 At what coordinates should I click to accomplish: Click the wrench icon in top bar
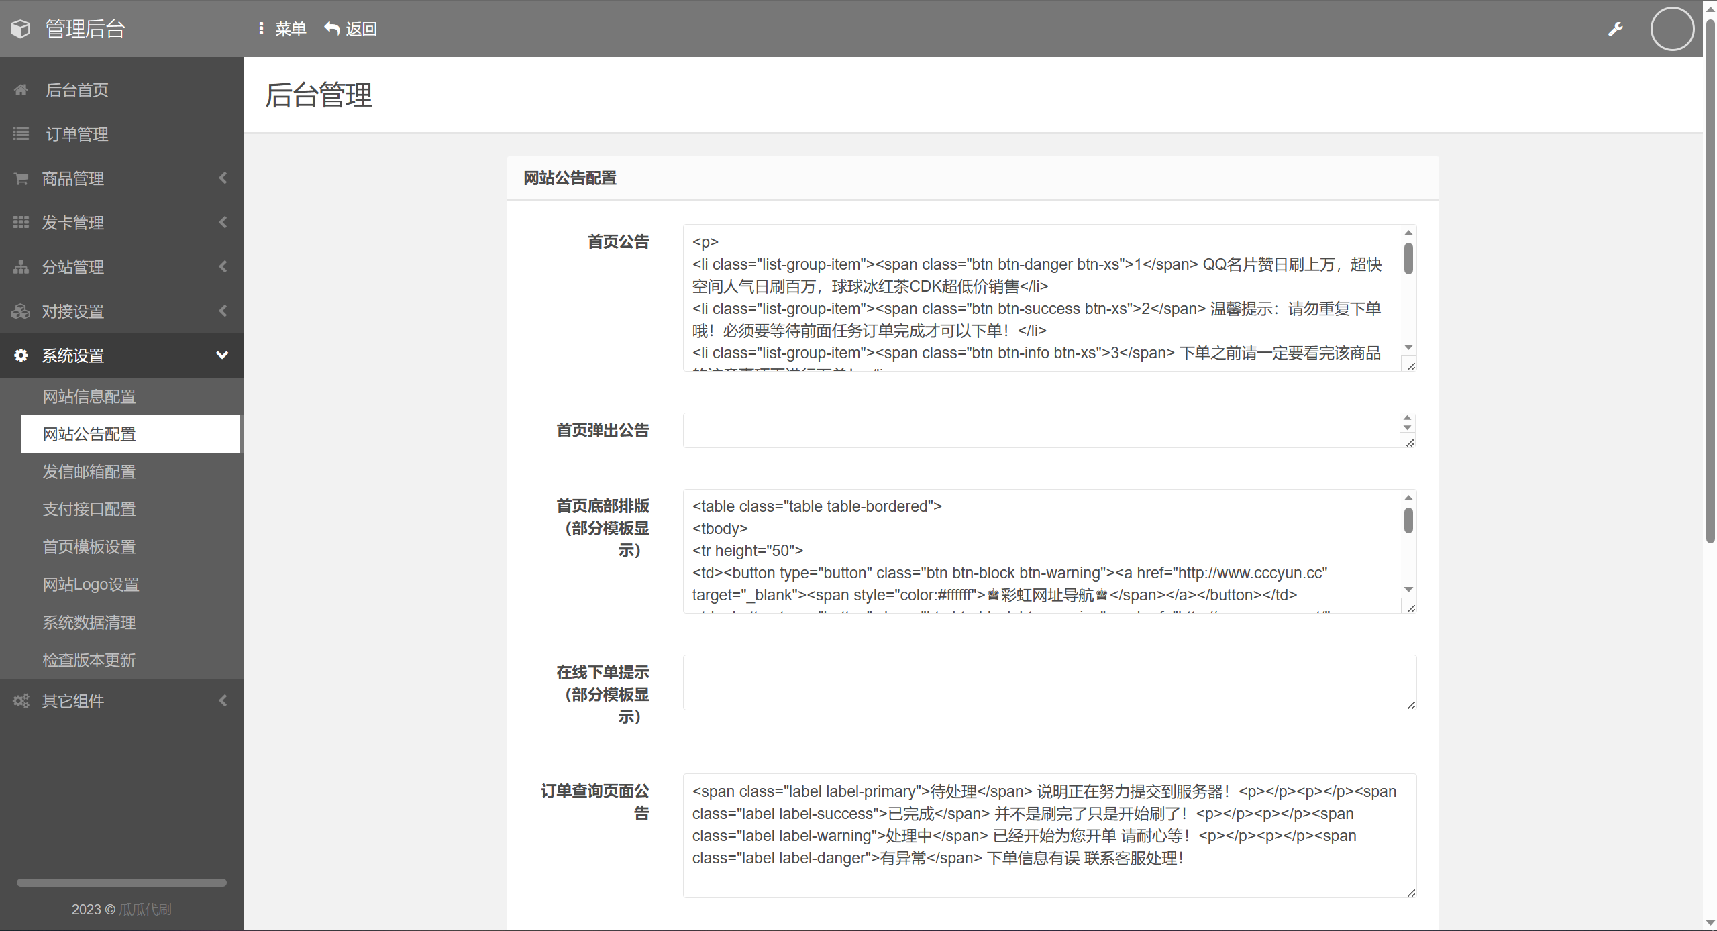pyautogui.click(x=1615, y=29)
